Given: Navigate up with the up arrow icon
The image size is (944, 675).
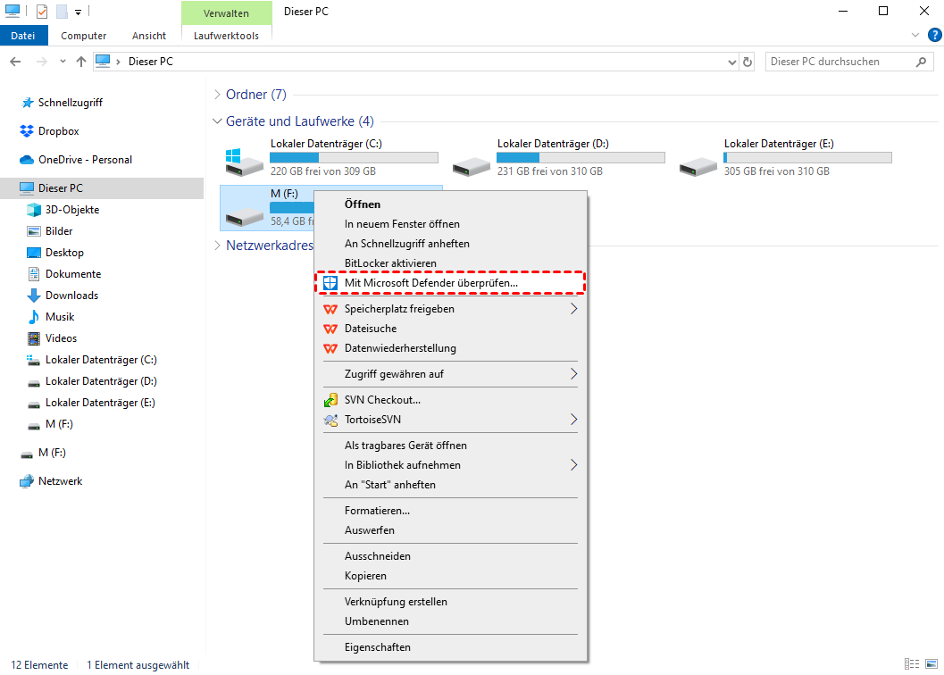Looking at the screenshot, I should [81, 62].
